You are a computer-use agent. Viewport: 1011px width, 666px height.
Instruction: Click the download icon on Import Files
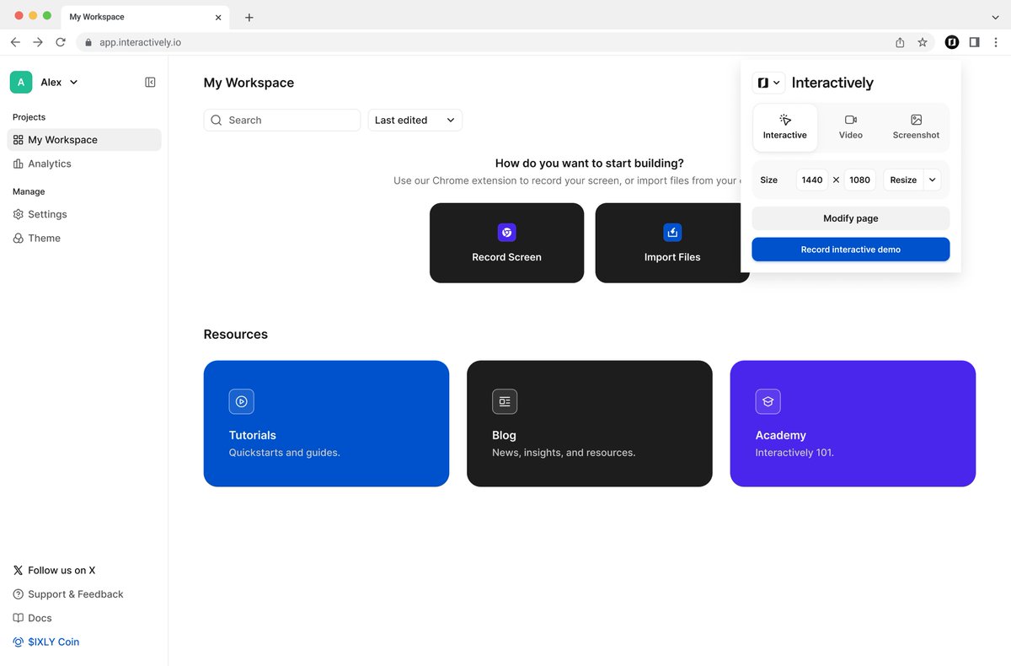(672, 232)
